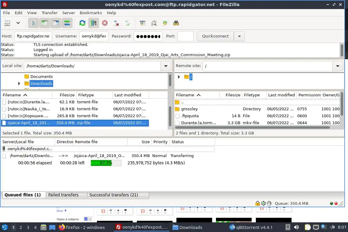Open the Server menu
Image resolution: width=348 pixels, height=232 pixels.
[68, 13]
